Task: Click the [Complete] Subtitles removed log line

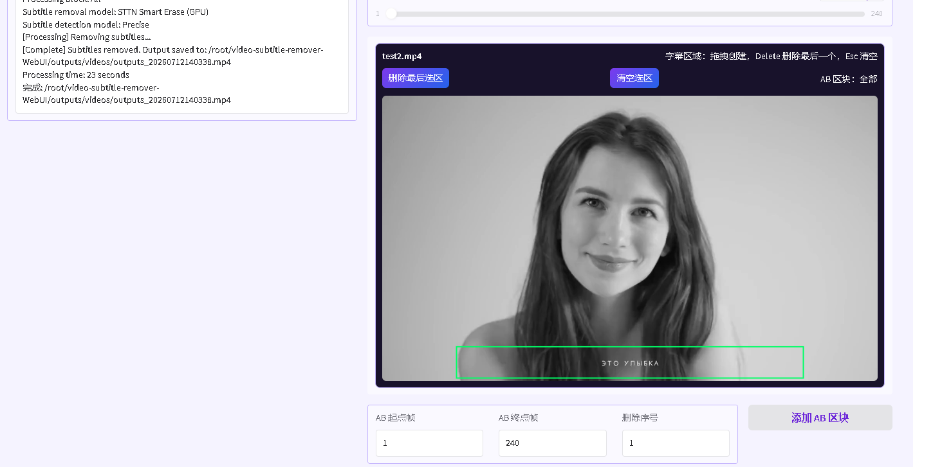Action: click(173, 56)
